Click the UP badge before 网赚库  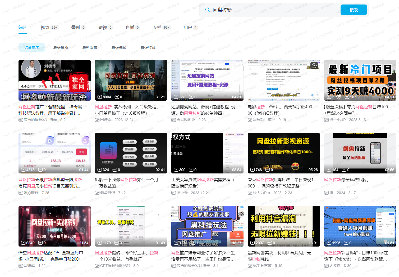(x=97, y=120)
